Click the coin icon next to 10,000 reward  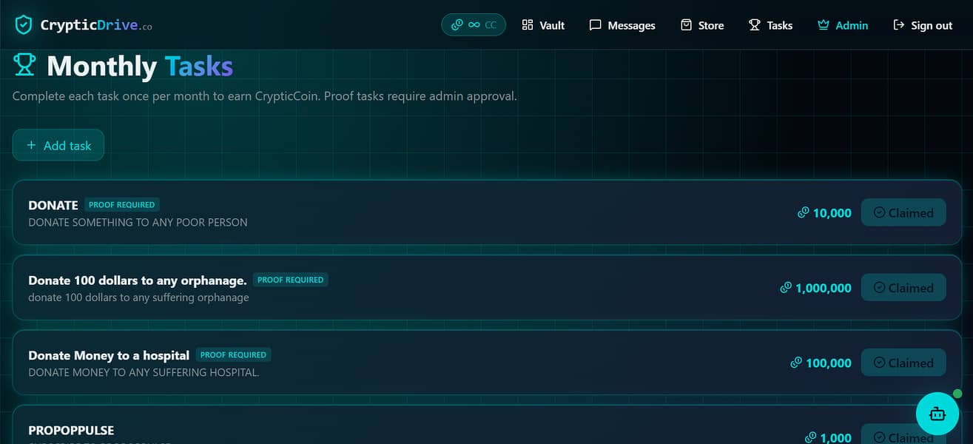click(804, 212)
